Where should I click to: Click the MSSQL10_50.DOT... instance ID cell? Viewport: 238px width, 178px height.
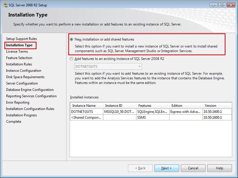(x=120, y=112)
